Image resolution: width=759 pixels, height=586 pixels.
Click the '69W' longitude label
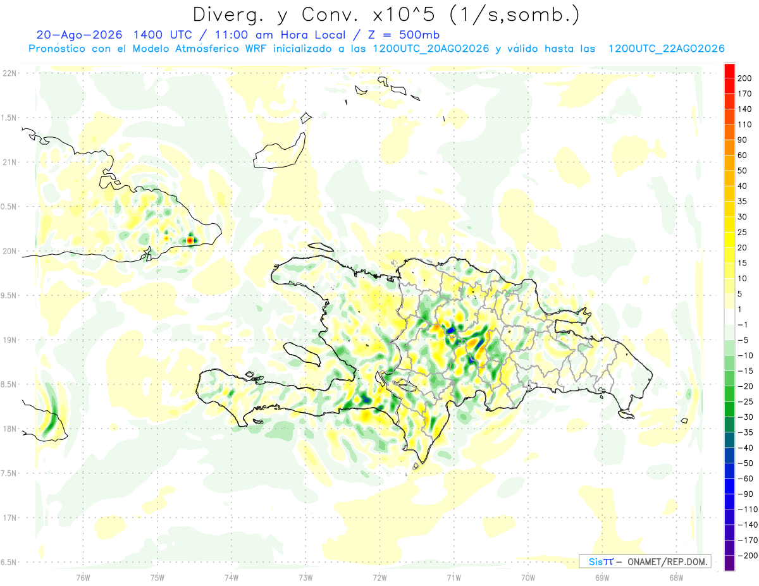coord(602,577)
